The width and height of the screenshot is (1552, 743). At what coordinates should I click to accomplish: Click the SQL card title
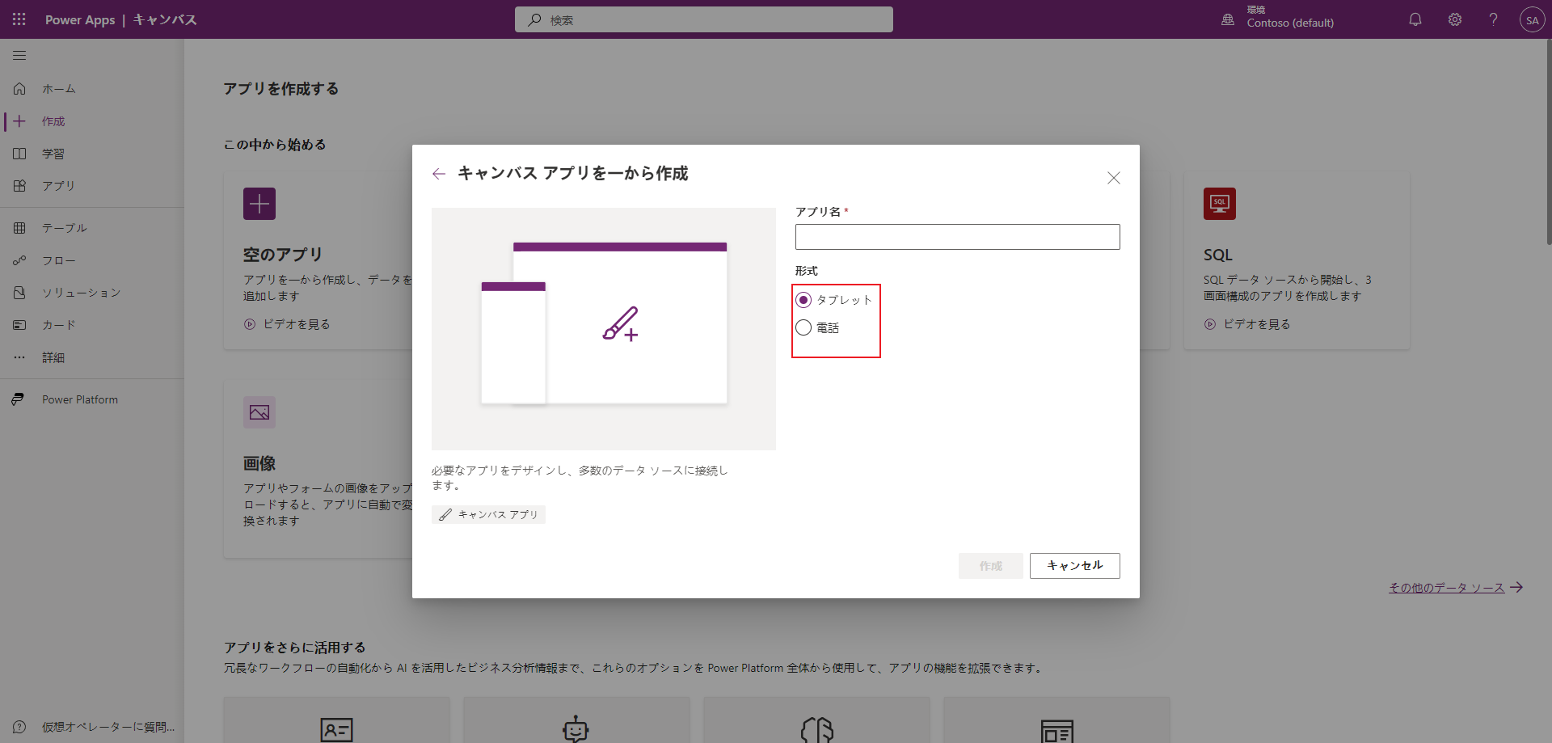click(1218, 255)
